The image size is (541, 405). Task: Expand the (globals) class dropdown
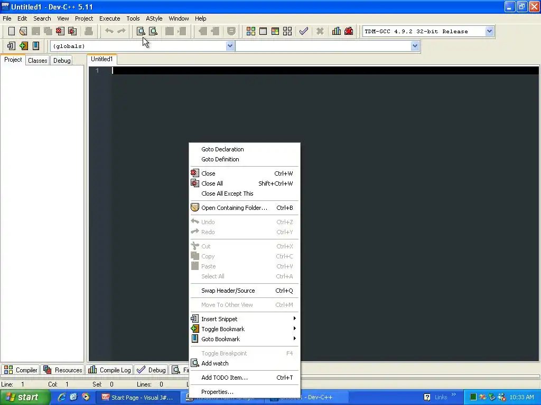click(230, 46)
